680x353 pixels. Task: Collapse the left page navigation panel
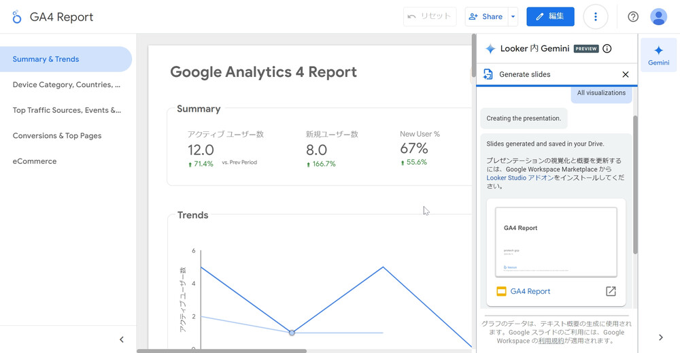122,339
